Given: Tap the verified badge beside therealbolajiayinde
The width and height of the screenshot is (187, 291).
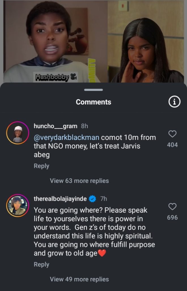Looking at the screenshot, I should click(x=93, y=199).
